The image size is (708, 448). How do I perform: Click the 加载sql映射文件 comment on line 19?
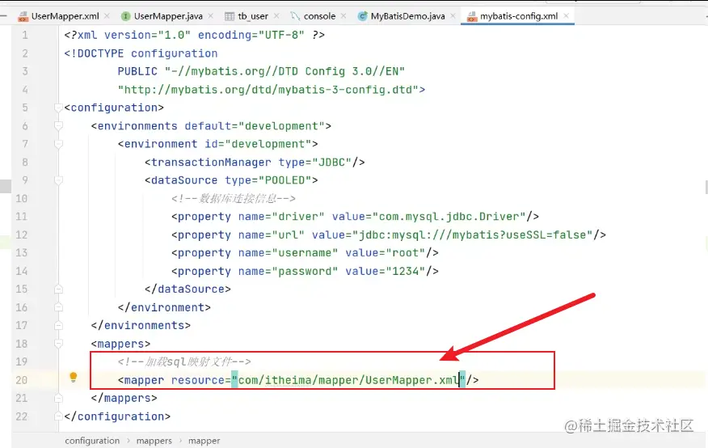(184, 361)
